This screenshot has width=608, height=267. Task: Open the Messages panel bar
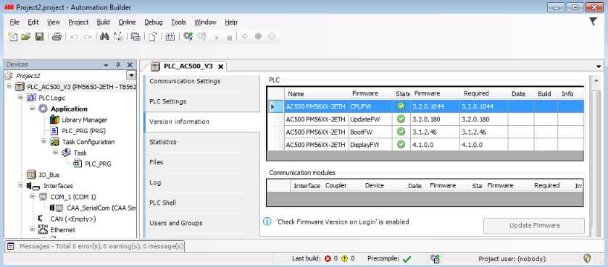(x=94, y=246)
